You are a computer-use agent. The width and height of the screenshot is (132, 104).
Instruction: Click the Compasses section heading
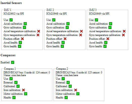click(x=8, y=55)
